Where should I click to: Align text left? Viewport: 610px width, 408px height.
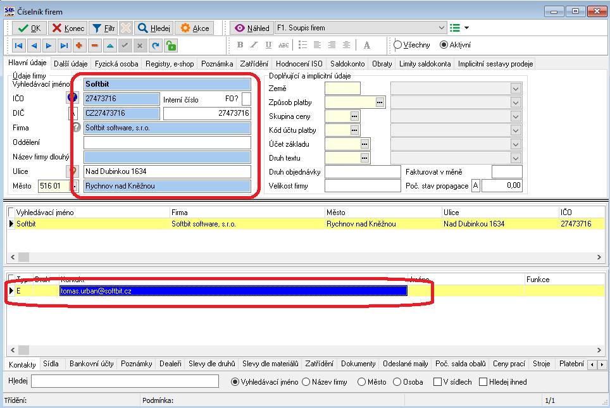coord(317,45)
